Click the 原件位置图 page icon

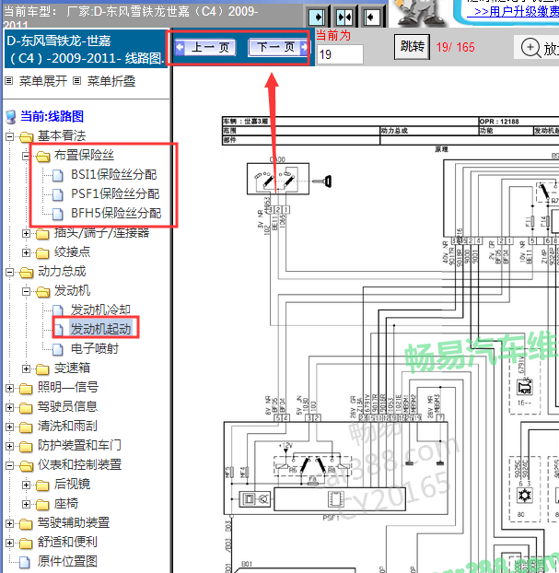pyautogui.click(x=25, y=562)
